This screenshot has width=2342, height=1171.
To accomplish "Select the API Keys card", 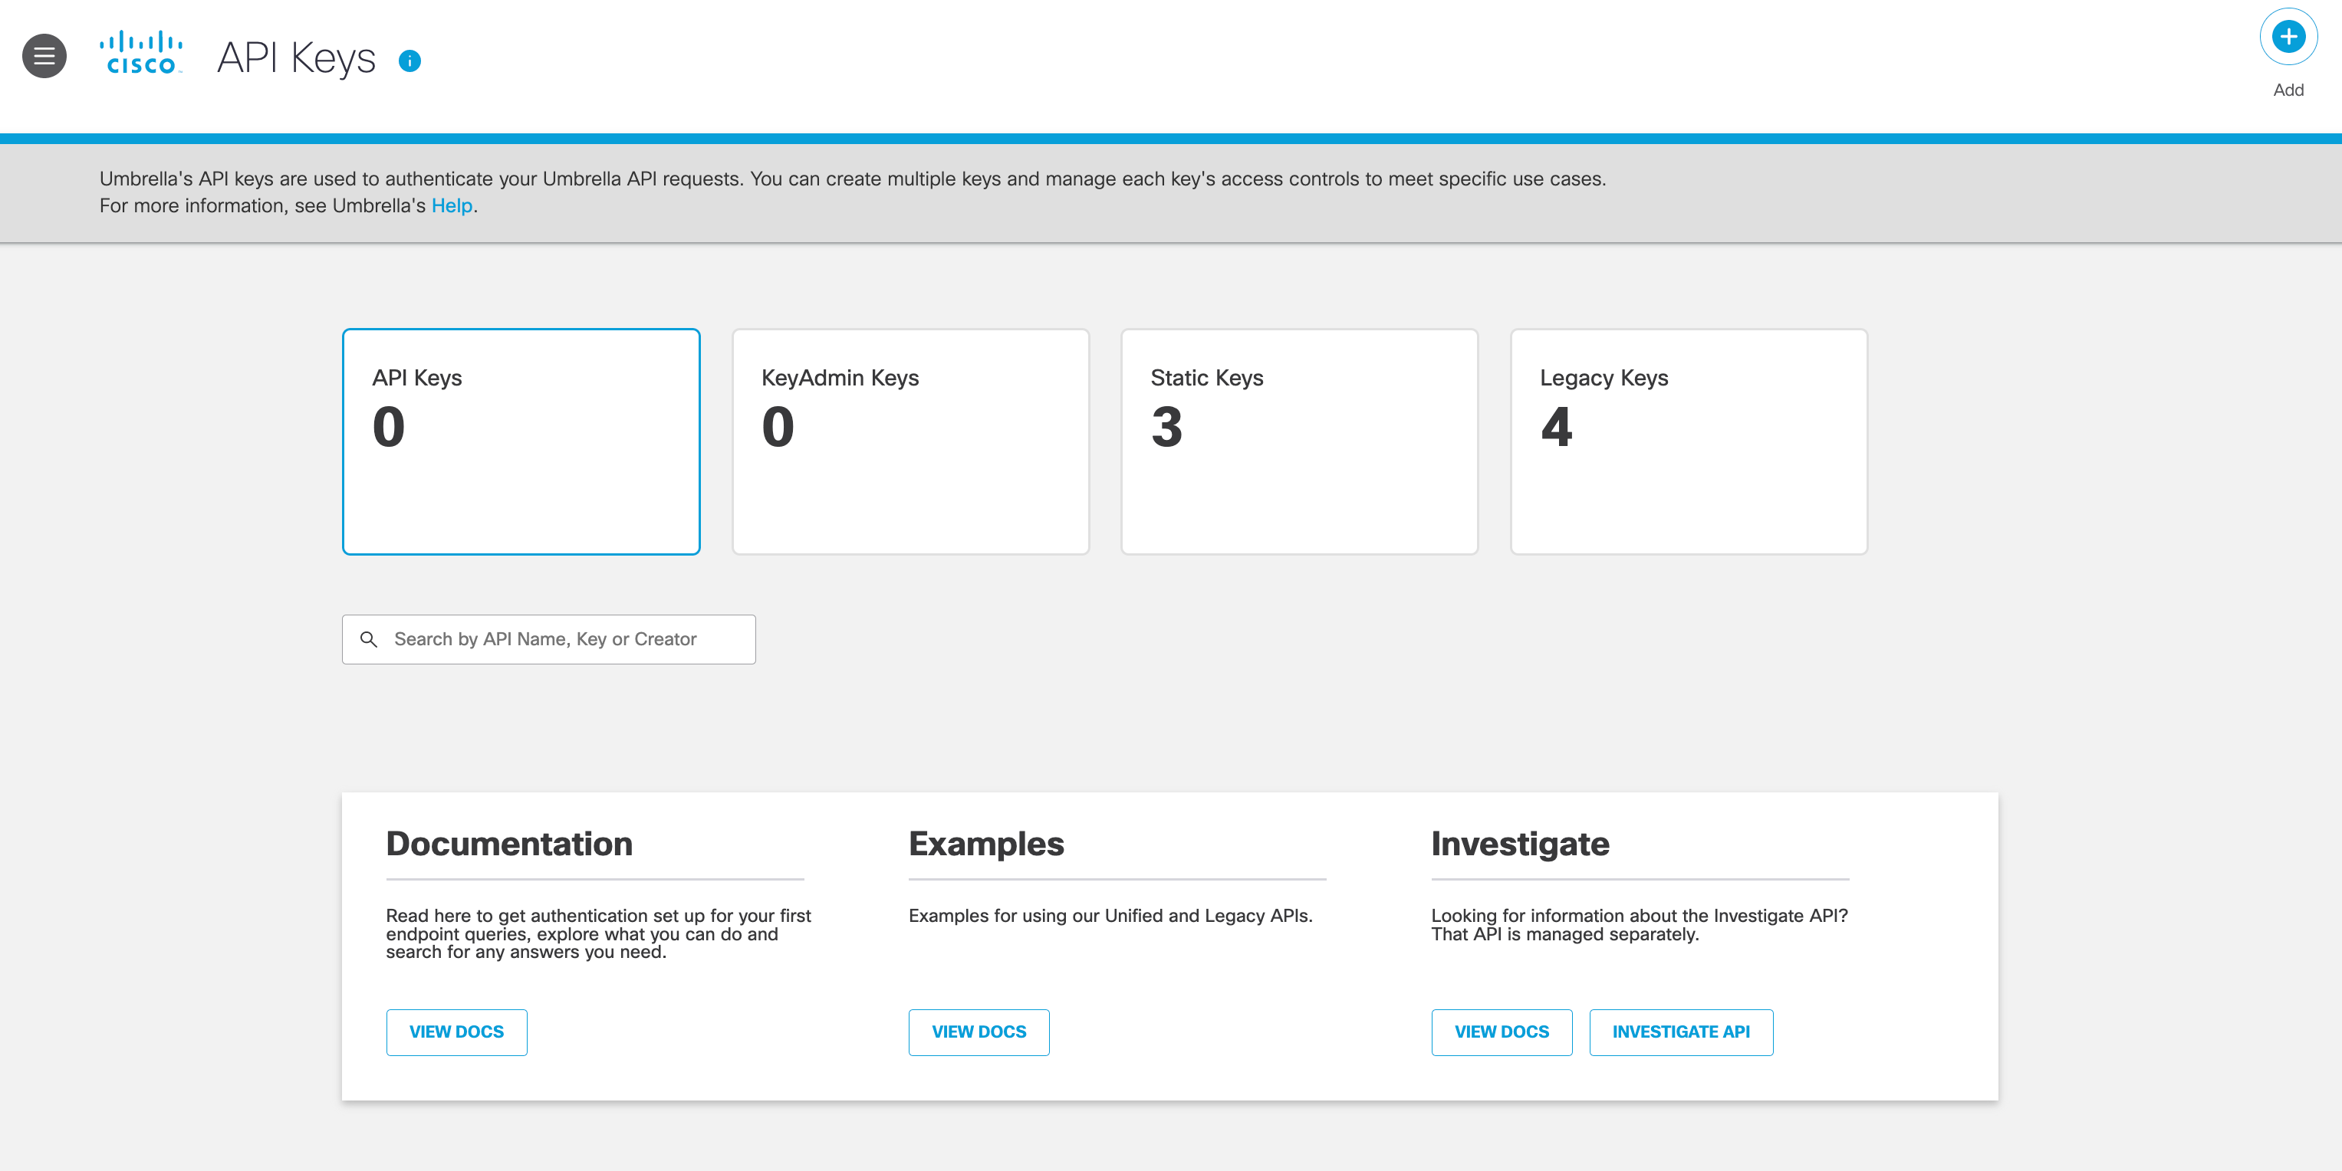I will tap(520, 442).
